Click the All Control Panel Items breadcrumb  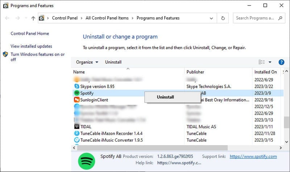point(107,18)
